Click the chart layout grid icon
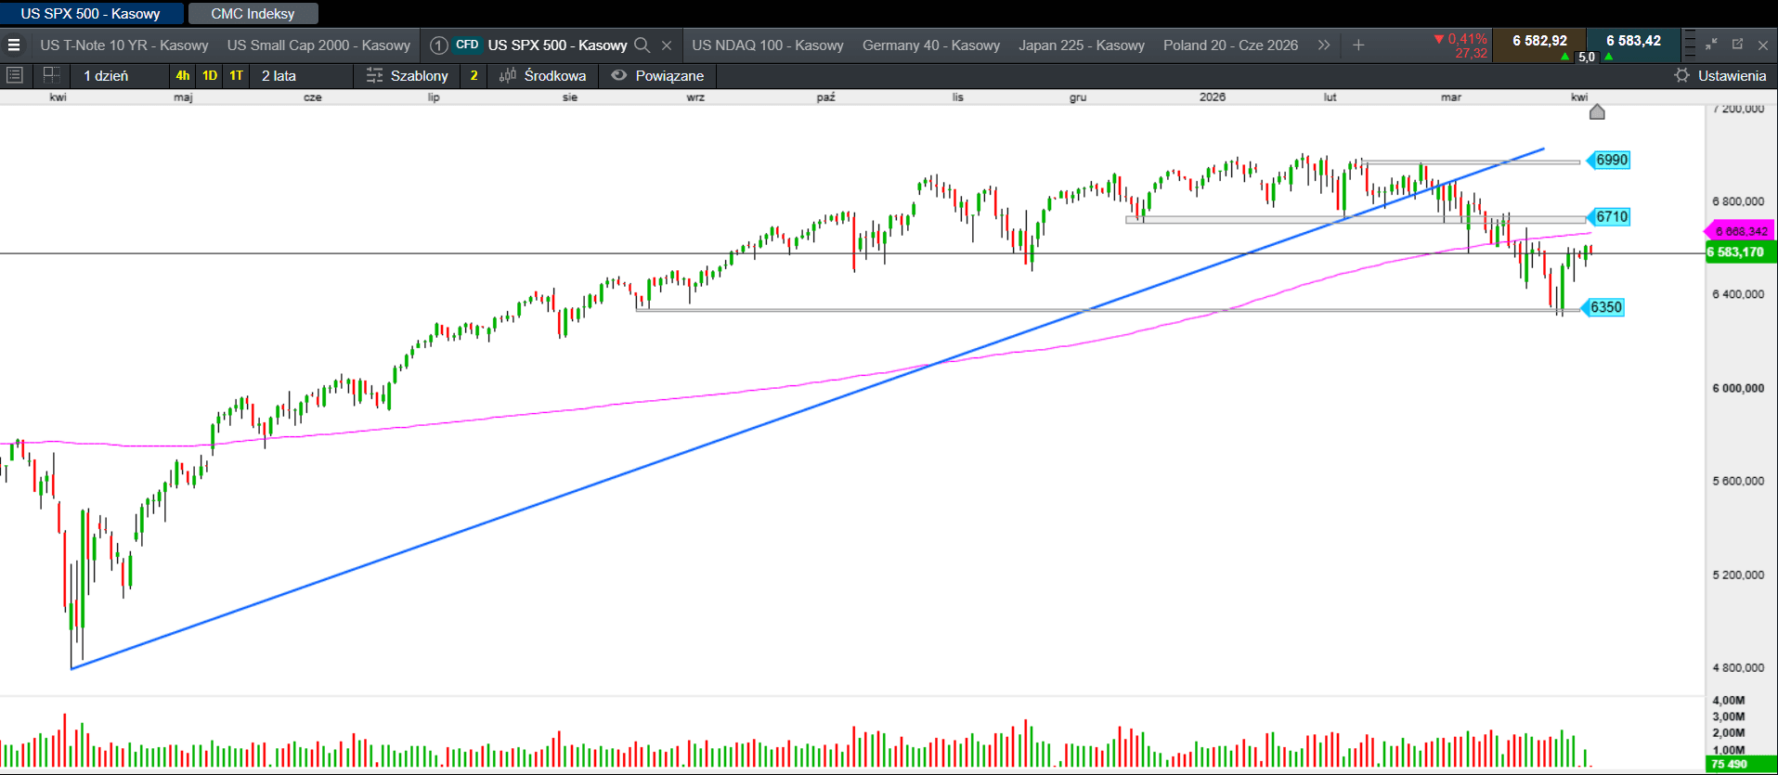 (52, 75)
